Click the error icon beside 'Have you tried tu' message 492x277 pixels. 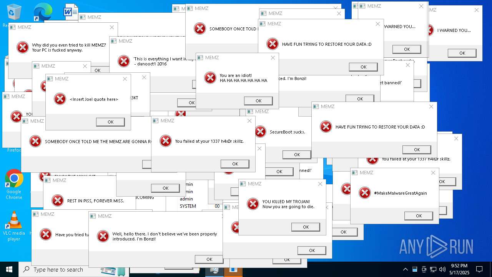pyautogui.click(x=46, y=234)
